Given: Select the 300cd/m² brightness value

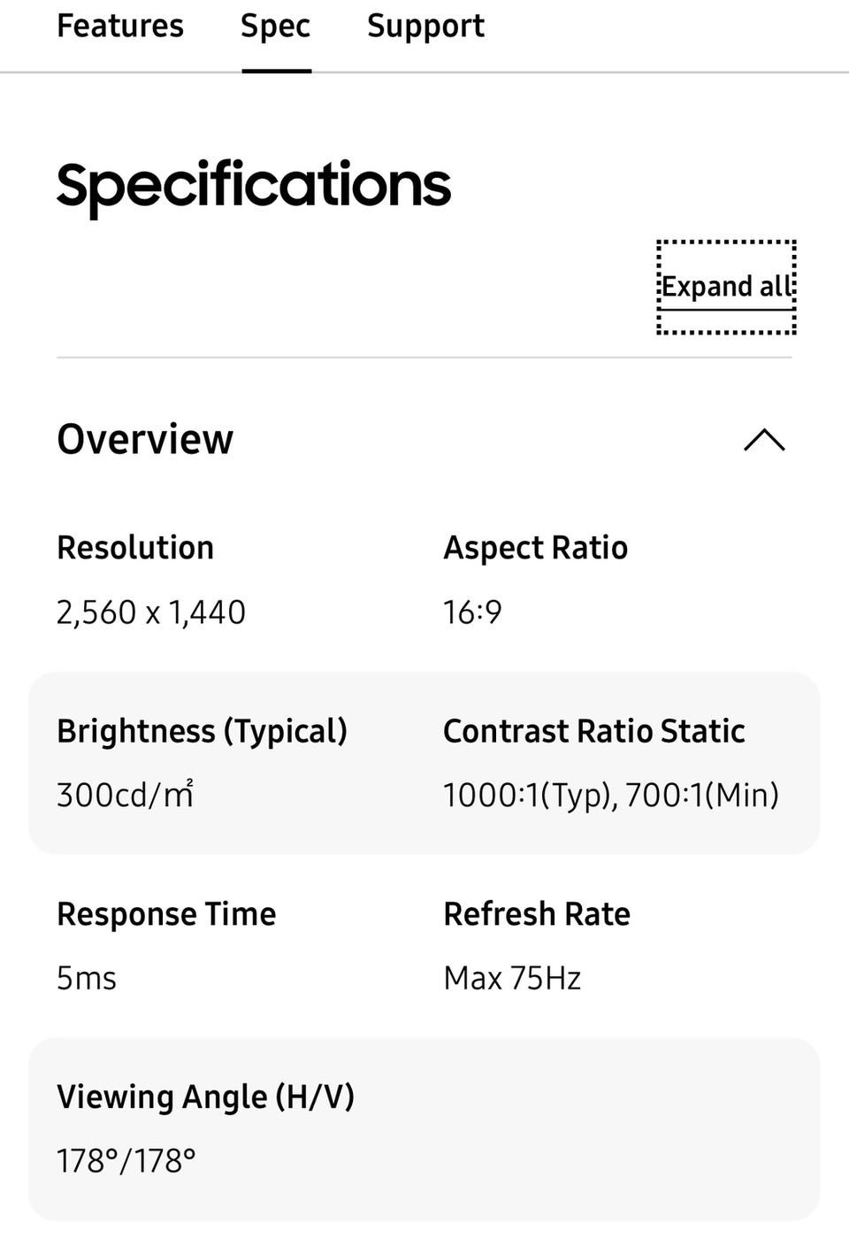Looking at the screenshot, I should pyautogui.click(x=126, y=795).
